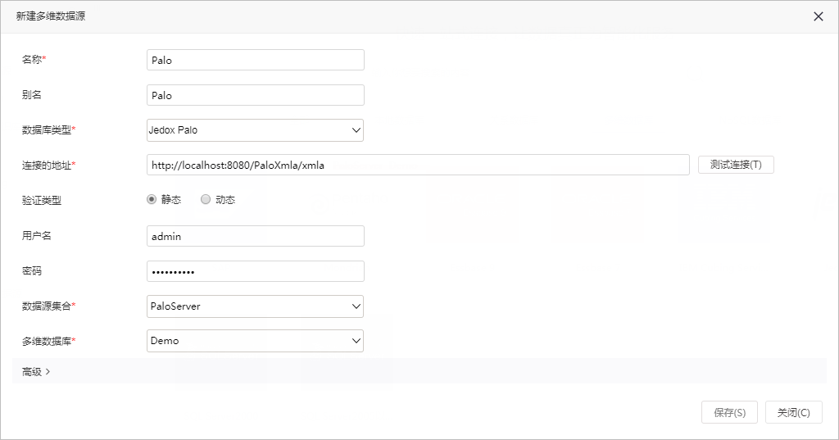Select the 静态 radio button

pos(152,199)
